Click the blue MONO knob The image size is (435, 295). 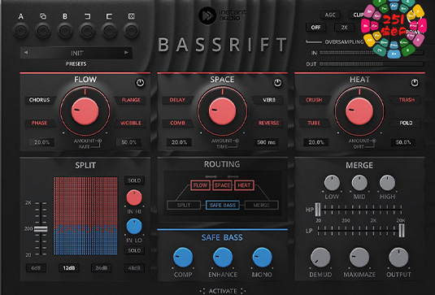point(262,258)
